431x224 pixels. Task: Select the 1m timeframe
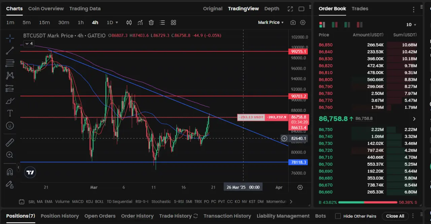[10, 23]
